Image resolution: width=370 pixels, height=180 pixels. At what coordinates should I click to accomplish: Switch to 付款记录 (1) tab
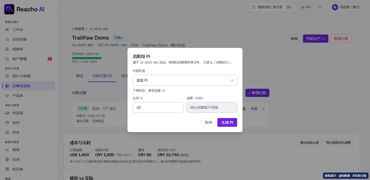(x=102, y=76)
